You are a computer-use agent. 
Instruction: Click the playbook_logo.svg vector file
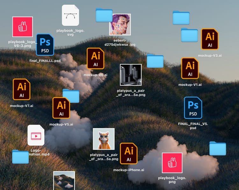[x=70, y=15]
